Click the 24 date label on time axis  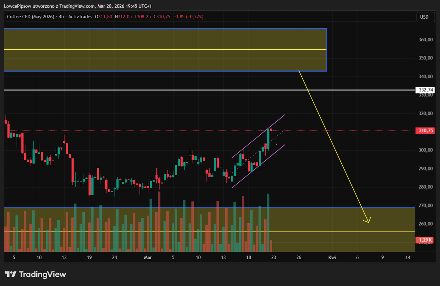114,257
